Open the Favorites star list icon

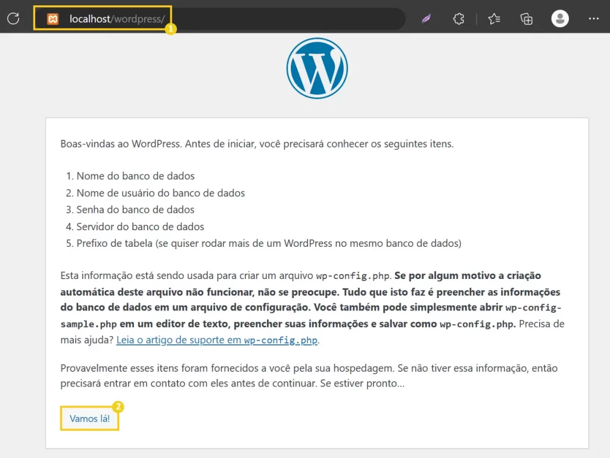point(494,18)
